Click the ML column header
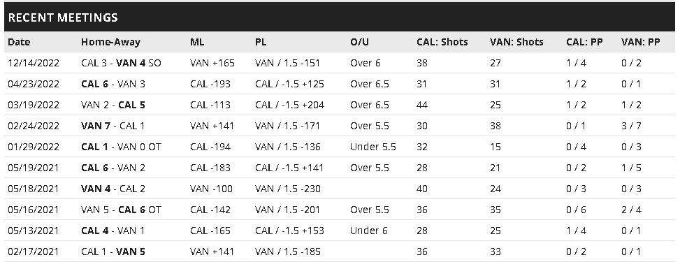680x262 pixels. click(197, 42)
